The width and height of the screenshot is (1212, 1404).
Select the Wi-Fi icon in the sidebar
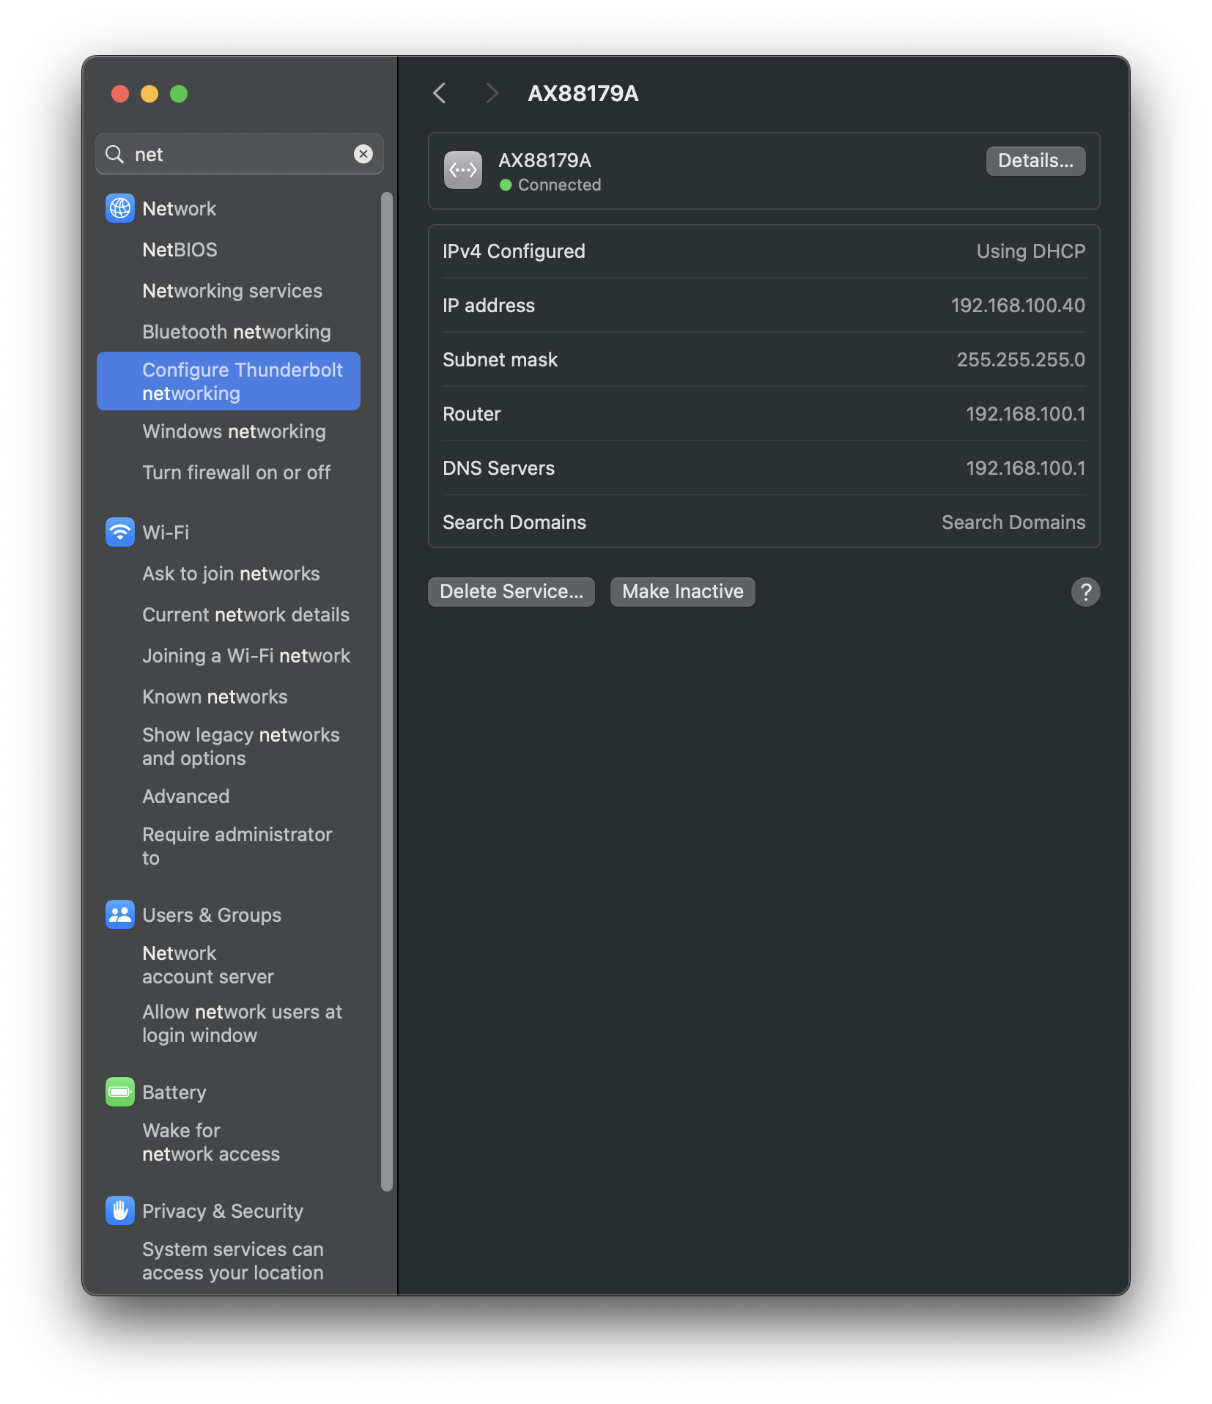[x=119, y=532]
